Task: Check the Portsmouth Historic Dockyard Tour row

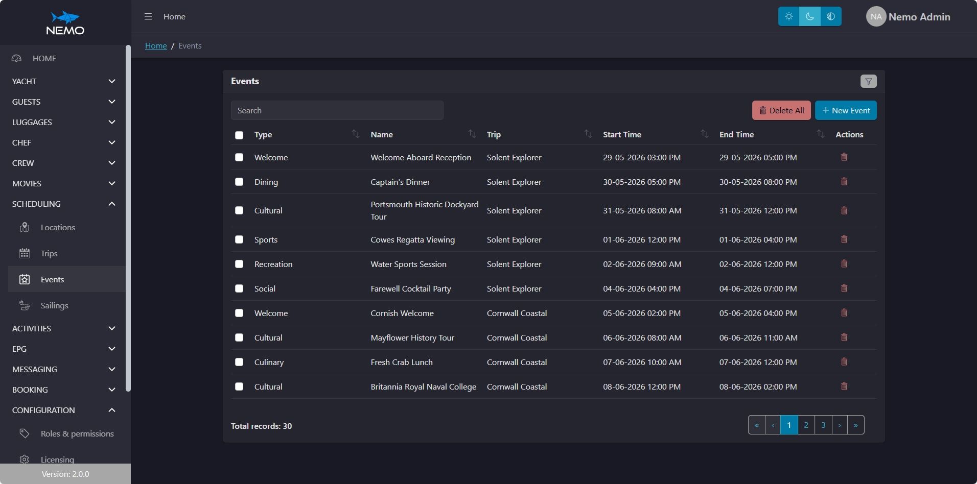Action: 239,210
